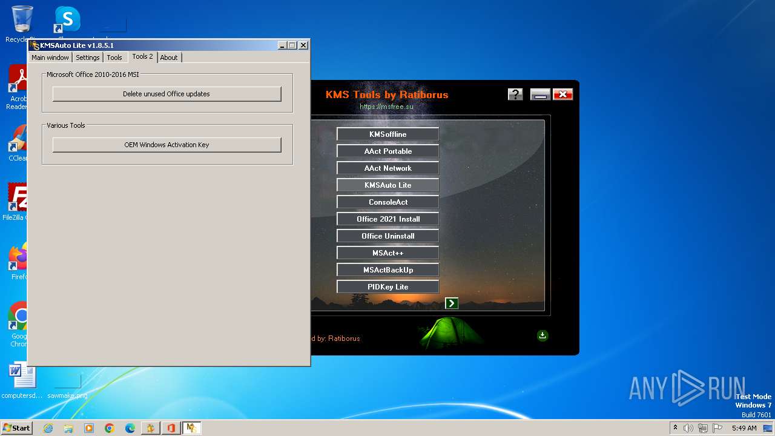Close KMS Tools with red X button
Viewport: 775px width, 436px height.
(x=562, y=94)
